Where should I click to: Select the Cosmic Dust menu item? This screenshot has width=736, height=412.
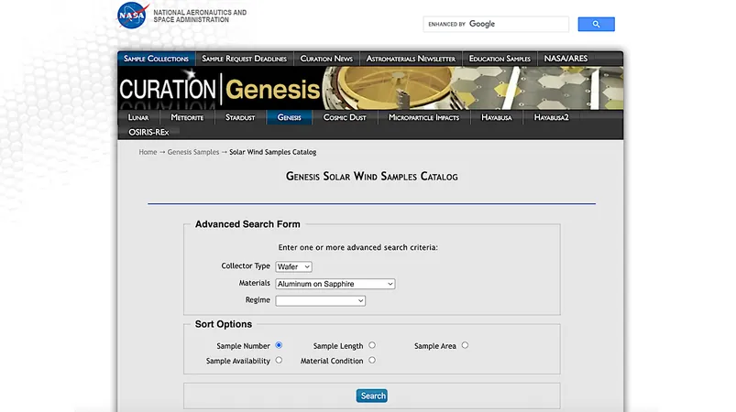click(345, 117)
